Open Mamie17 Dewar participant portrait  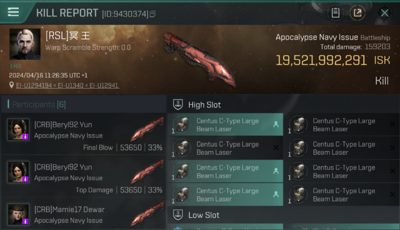tap(18, 214)
